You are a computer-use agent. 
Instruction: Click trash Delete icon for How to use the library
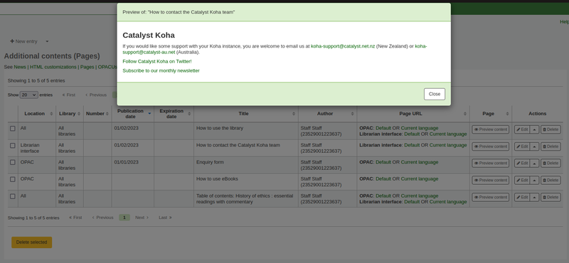pos(544,129)
